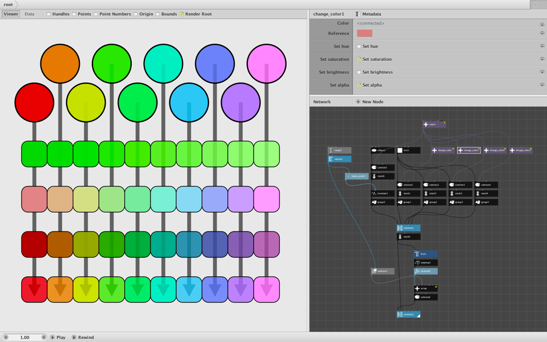Click the root breadcrumb in address bar
This screenshot has height=342, width=547.
(8, 4)
